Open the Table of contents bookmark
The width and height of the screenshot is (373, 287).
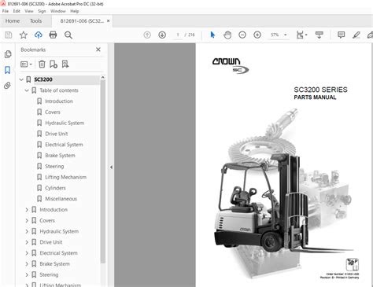pos(59,90)
